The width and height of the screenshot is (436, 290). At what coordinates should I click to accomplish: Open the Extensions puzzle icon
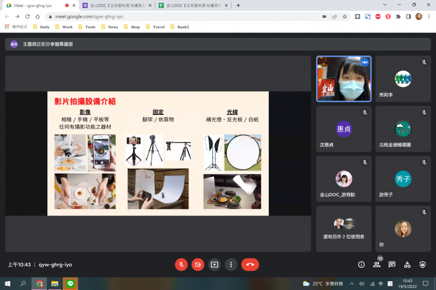[x=398, y=17]
